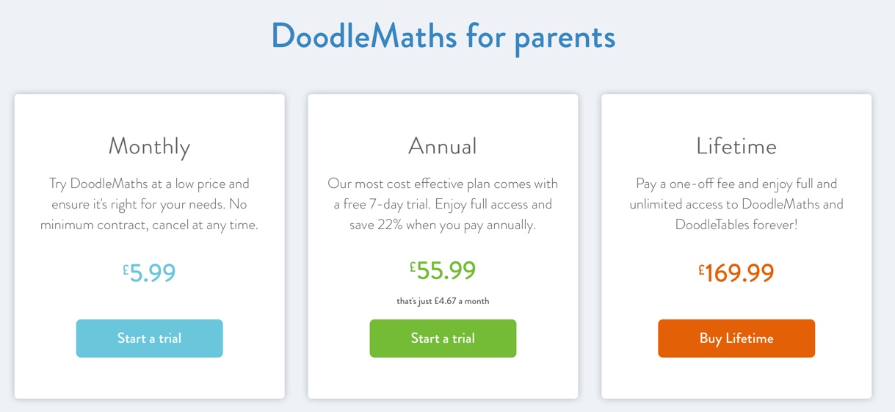Viewport: 895px width, 412px height.
Task: Click the "ensure it's right for your needs" line
Action: point(139,204)
